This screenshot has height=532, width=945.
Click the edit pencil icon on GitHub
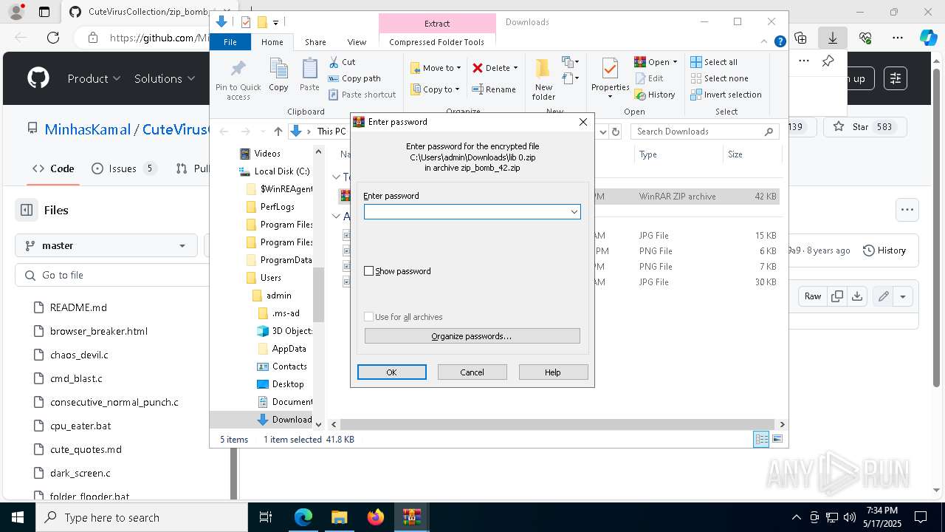pyautogui.click(x=883, y=296)
